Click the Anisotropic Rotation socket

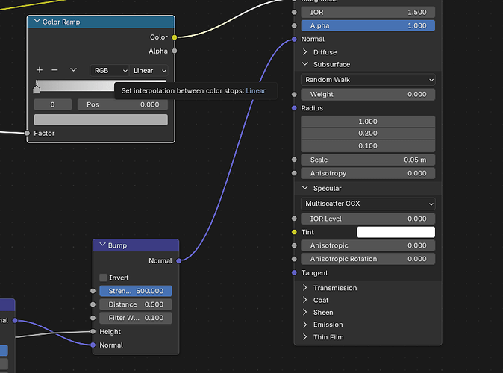[294, 259]
